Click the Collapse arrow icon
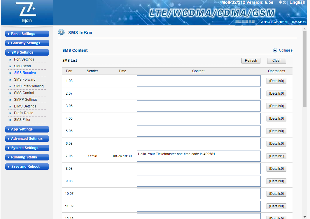Viewport: 310px width, 219px height. click(x=275, y=50)
